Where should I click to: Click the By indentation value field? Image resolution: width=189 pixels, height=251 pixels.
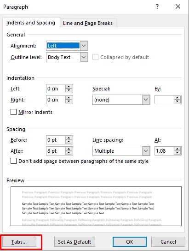point(164,100)
